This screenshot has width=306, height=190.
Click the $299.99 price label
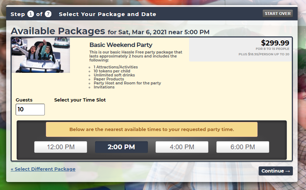[275, 43]
